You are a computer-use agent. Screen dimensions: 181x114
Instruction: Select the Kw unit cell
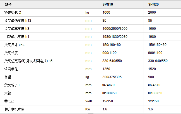coord(88,109)
